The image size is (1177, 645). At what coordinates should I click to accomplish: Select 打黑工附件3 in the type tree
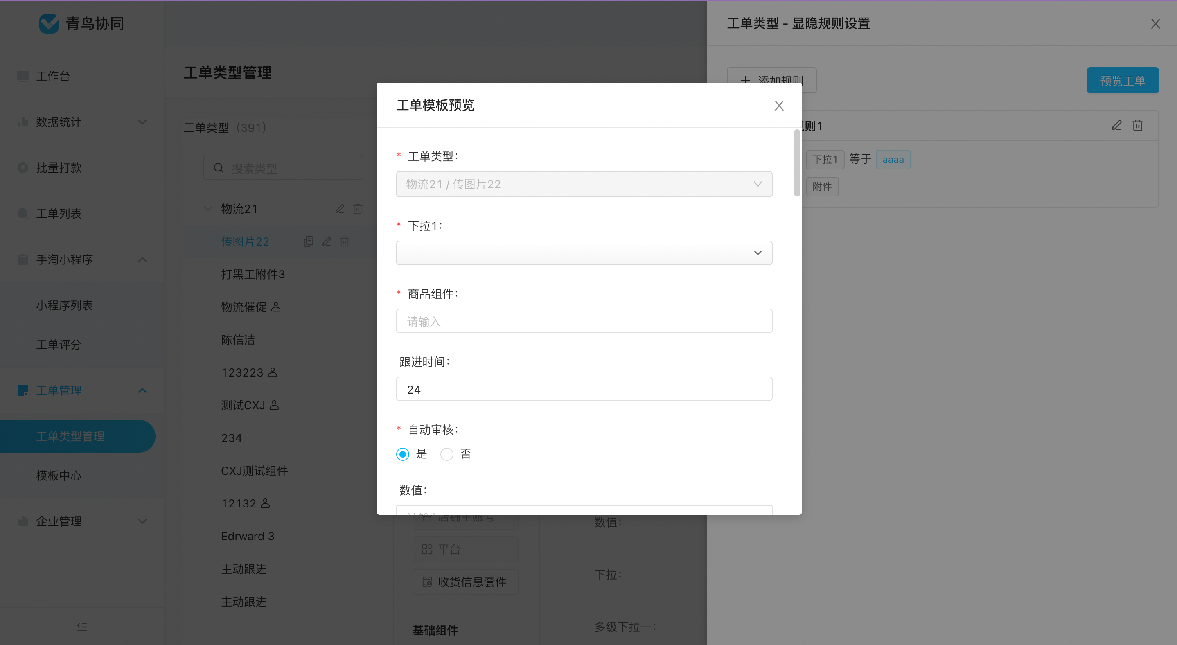(253, 274)
